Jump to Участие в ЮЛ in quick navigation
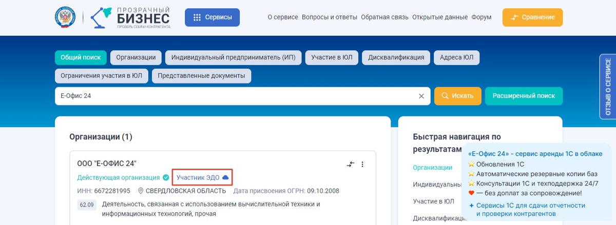Screen dimensions: 616x225 [434, 201]
